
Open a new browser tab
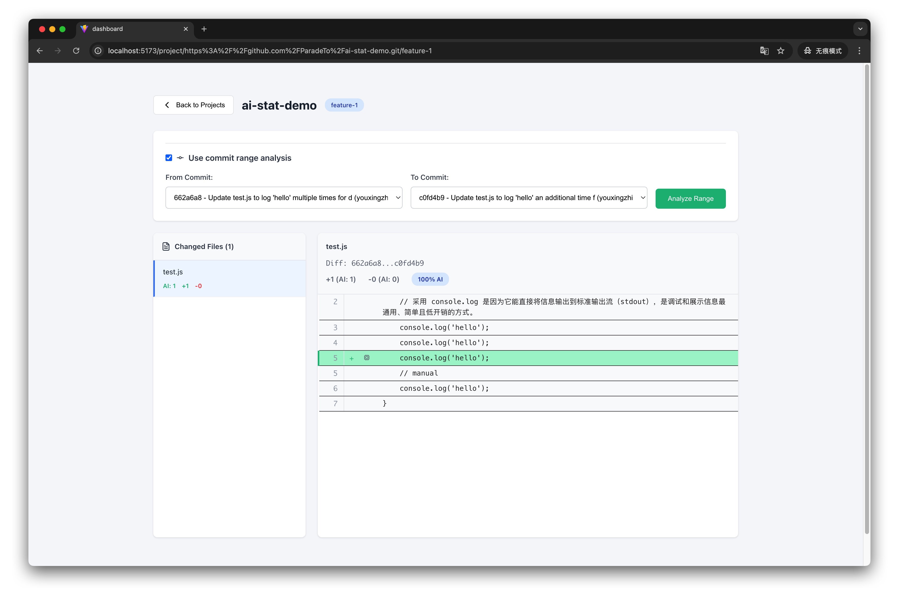204,29
